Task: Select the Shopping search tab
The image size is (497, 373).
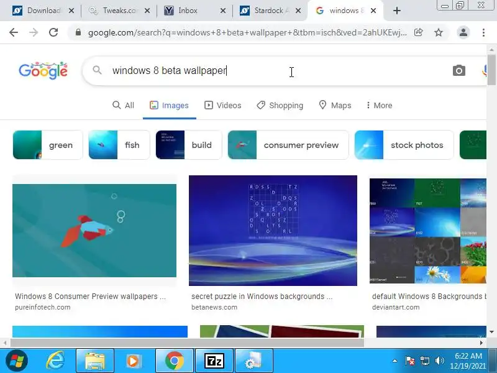Action: [x=280, y=105]
